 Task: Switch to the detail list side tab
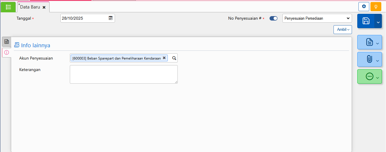click(6, 42)
